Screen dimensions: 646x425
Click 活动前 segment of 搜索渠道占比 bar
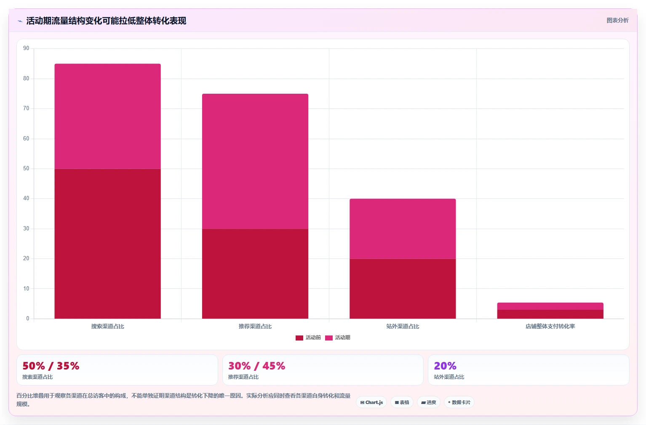[108, 244]
